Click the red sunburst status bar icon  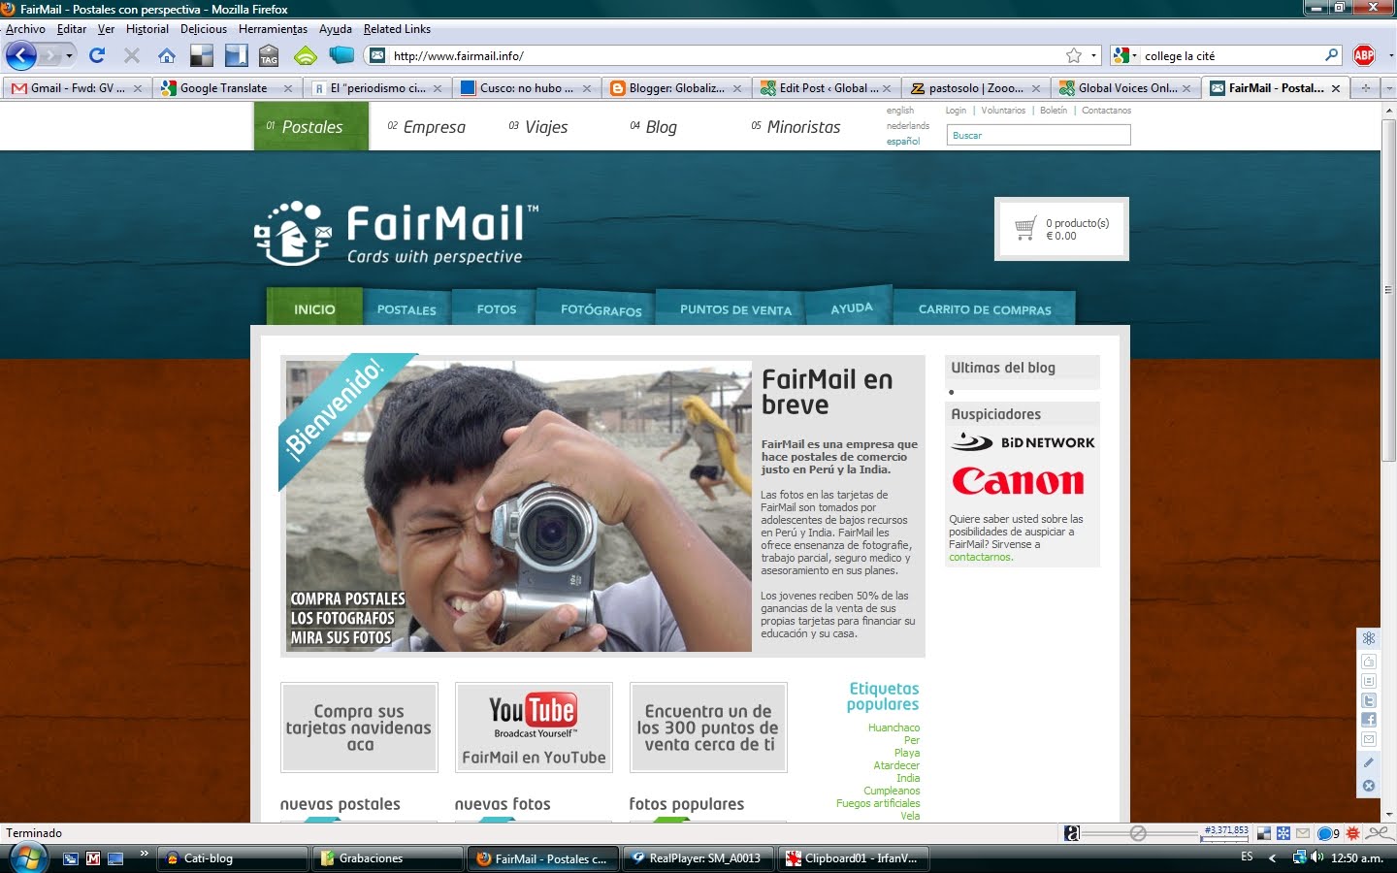(1352, 833)
